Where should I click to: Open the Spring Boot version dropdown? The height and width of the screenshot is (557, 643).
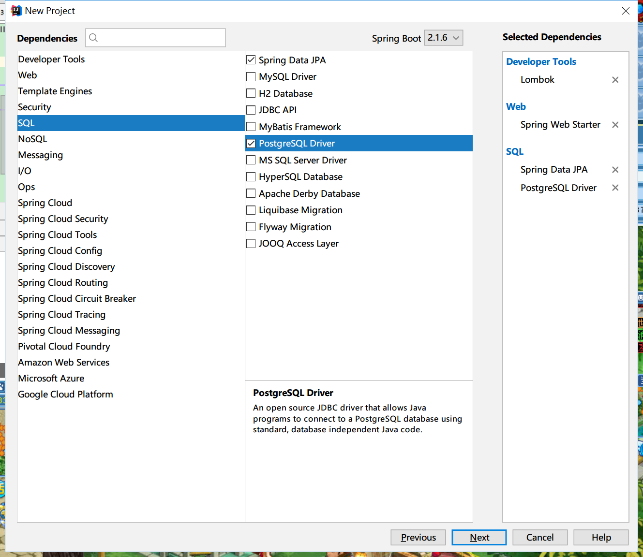443,38
